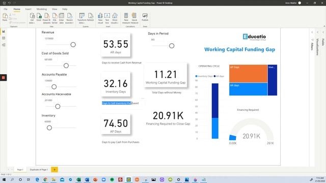This screenshot has width=326, height=183.
Task: Click the Cost of Goods Sold slider handle
Action: [66, 66]
